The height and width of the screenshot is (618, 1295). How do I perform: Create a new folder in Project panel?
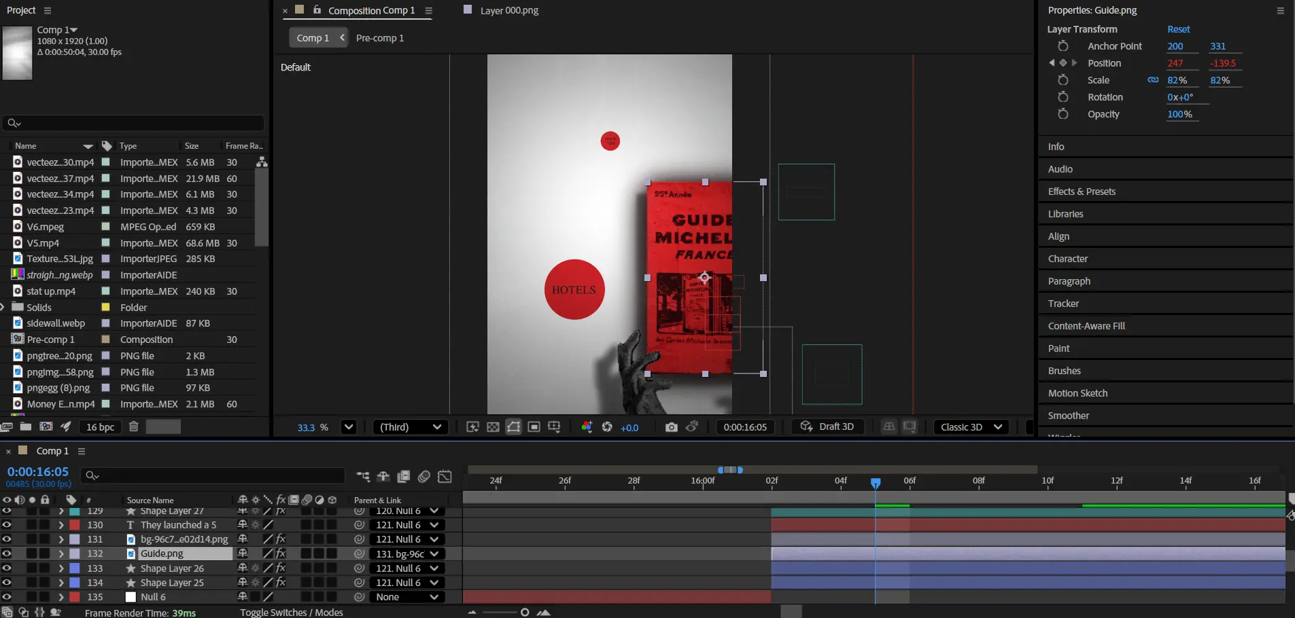(x=26, y=427)
